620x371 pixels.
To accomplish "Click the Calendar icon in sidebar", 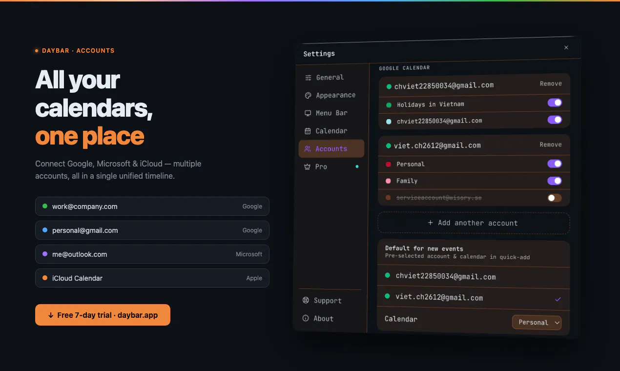I will (x=308, y=131).
